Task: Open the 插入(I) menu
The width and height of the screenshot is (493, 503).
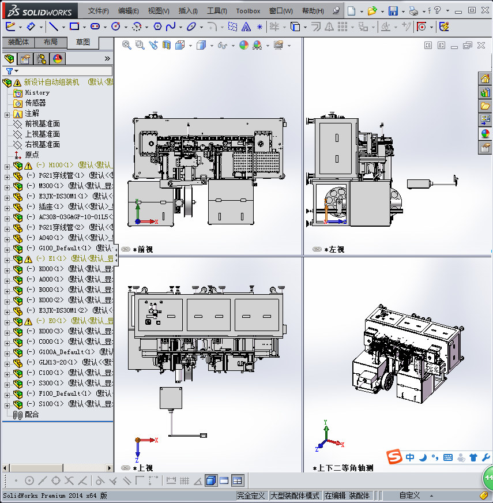Action: click(x=187, y=11)
